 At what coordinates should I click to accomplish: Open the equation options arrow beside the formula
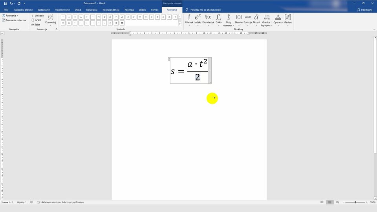pyautogui.click(x=210, y=82)
